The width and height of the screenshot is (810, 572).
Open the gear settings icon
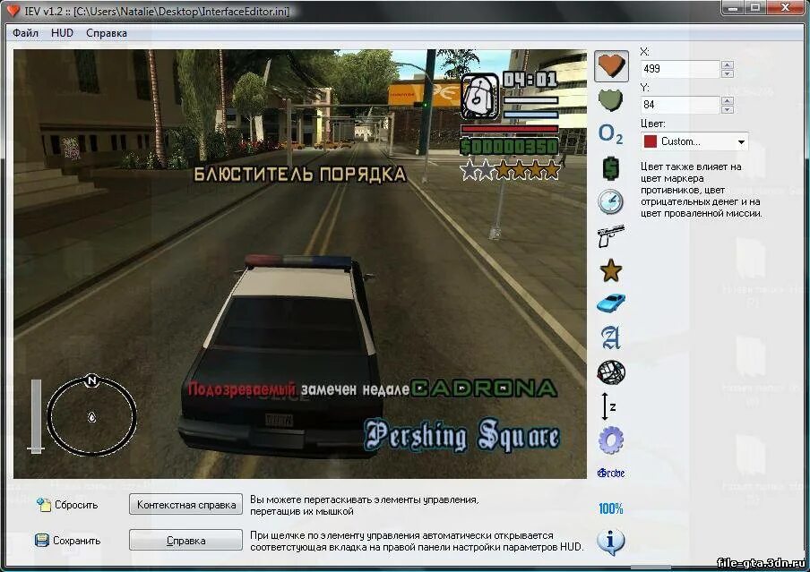pyautogui.click(x=610, y=440)
